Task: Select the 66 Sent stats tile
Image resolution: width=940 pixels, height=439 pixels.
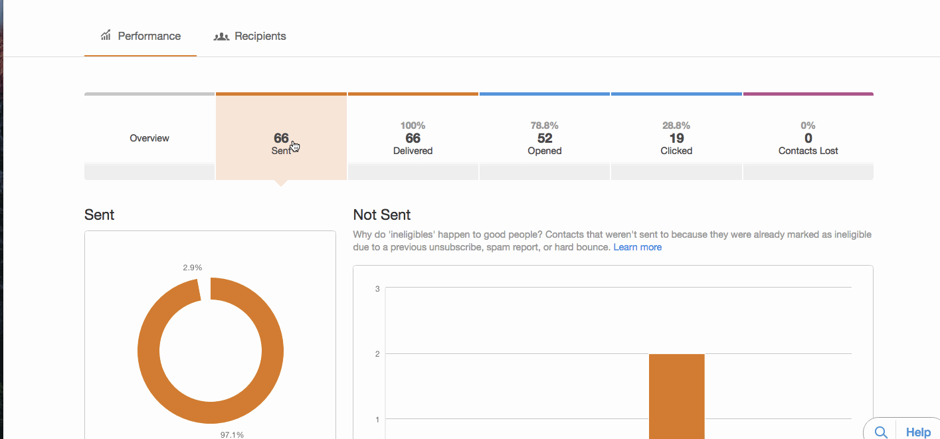Action: [281, 138]
